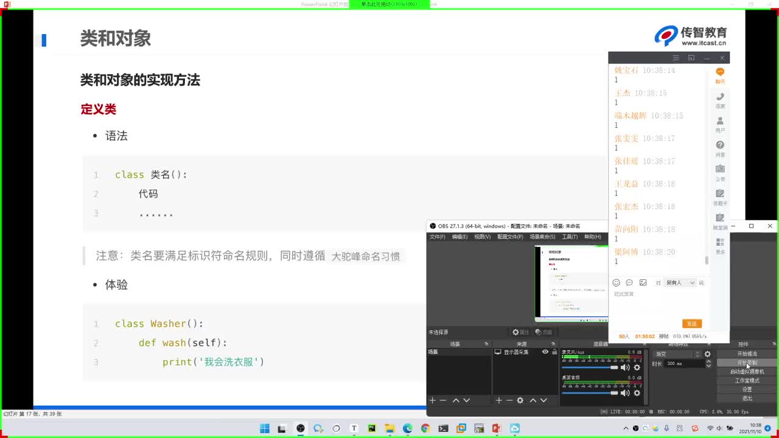Screen dimensions: 779x438
Task: Toggle lock icon of 显示器采集 source
Action: coord(554,352)
